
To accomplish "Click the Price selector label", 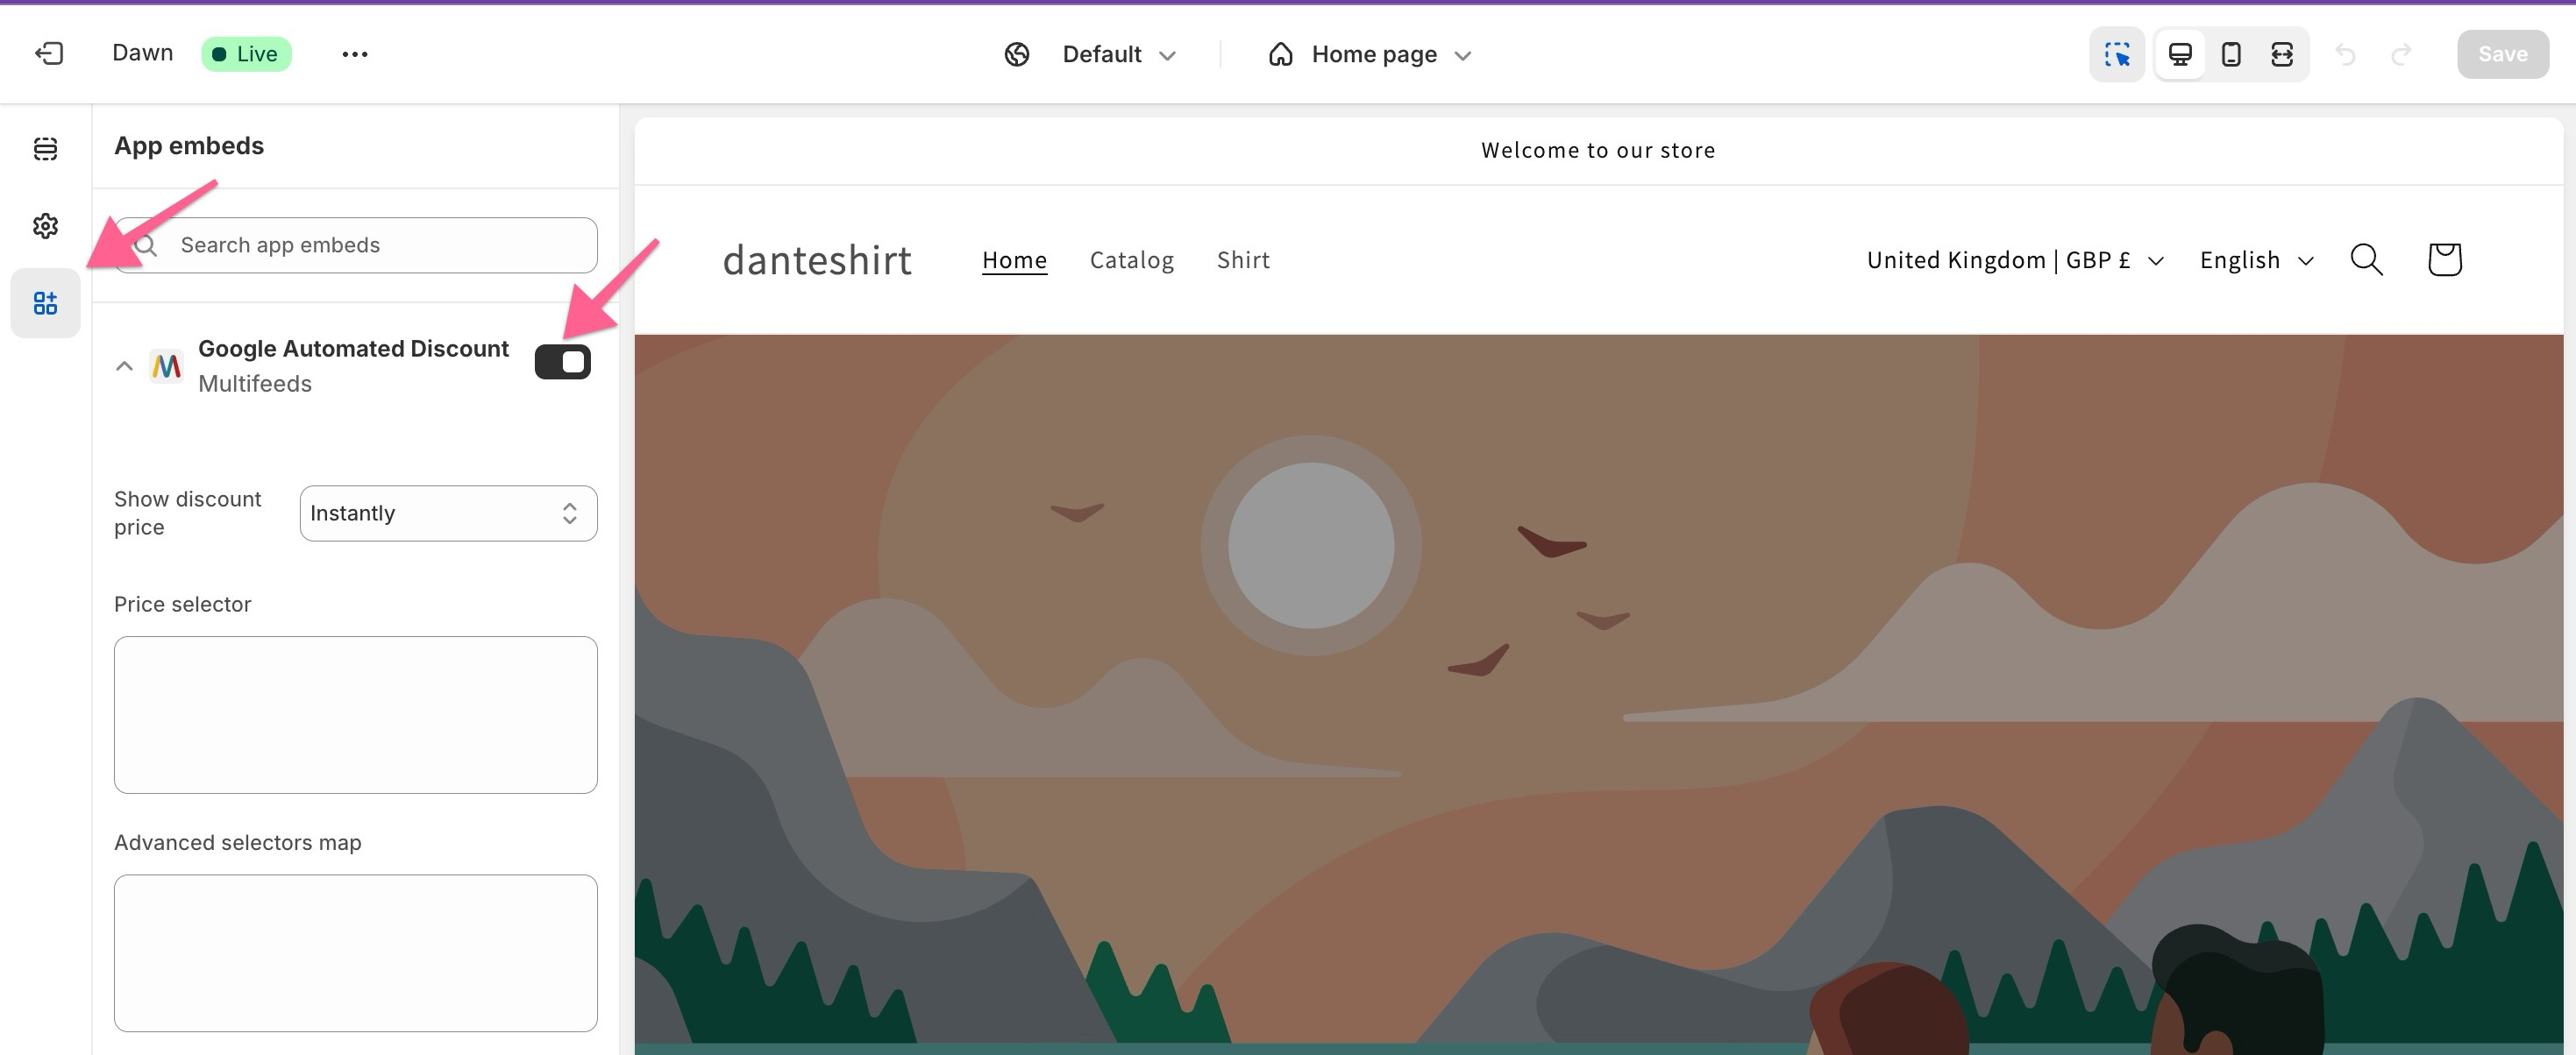I will [183, 605].
